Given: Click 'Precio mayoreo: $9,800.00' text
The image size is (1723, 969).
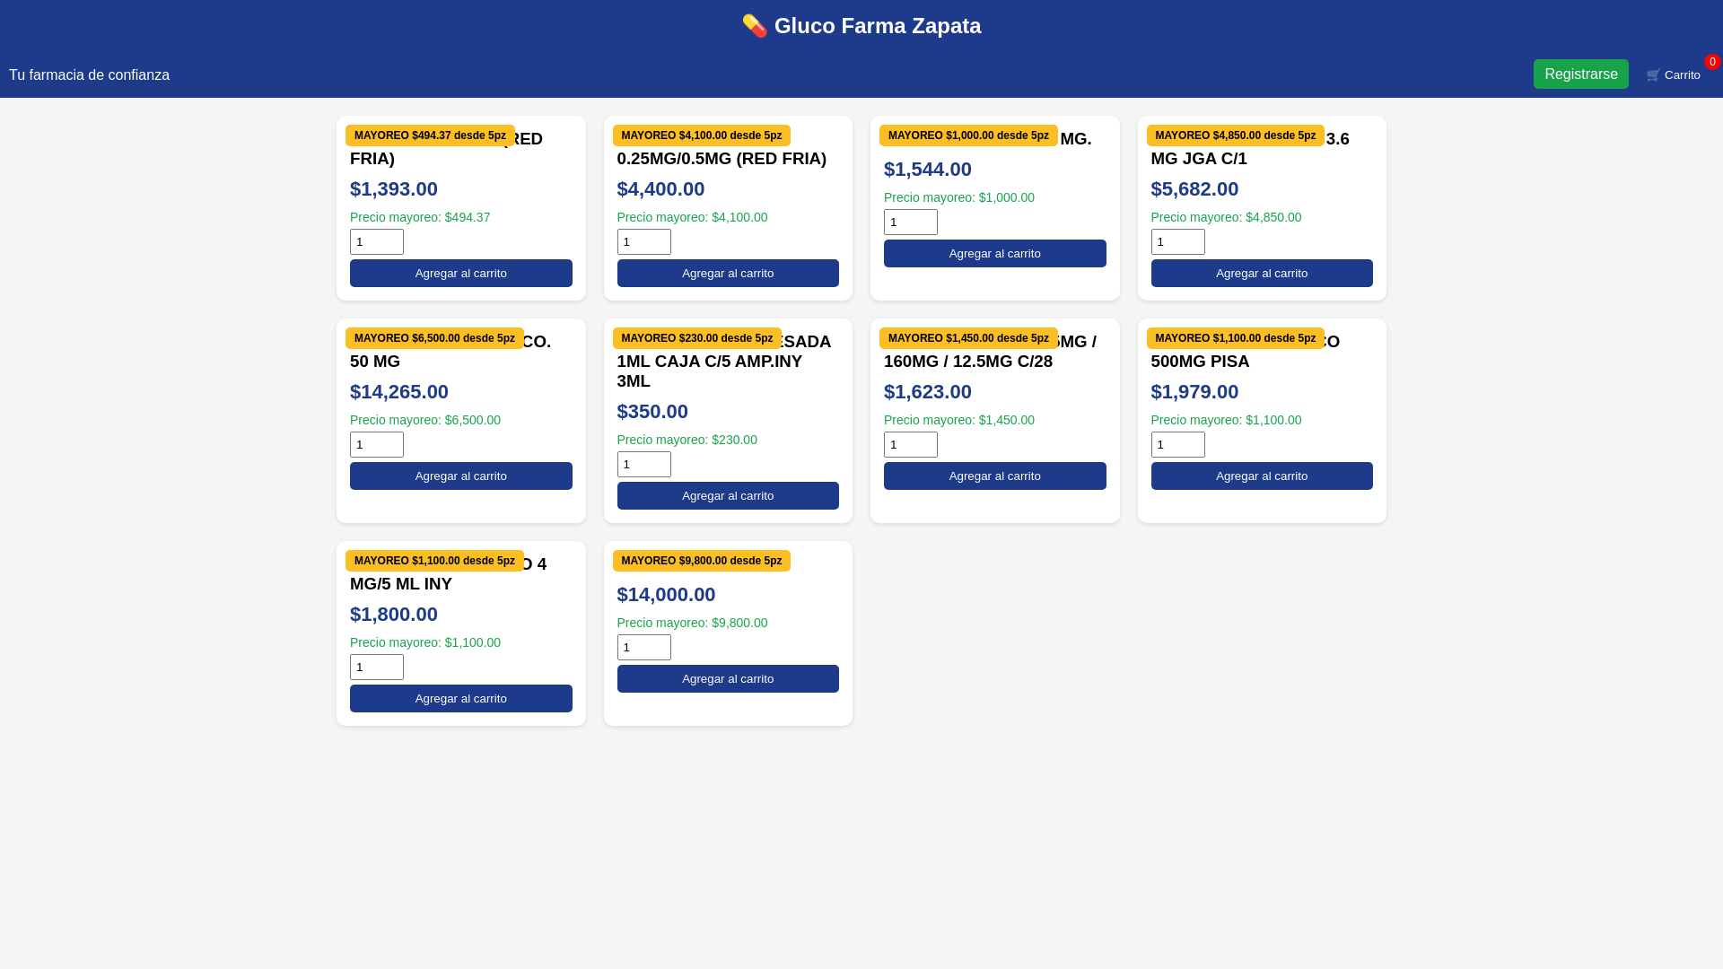Looking at the screenshot, I should coord(692,623).
